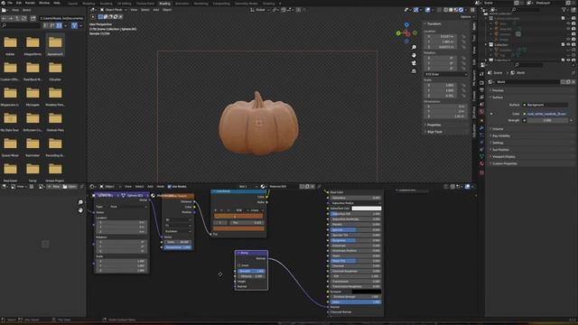Toggle camera view with the camera gizmo
Image resolution: width=578 pixels, height=325 pixels.
point(414,63)
